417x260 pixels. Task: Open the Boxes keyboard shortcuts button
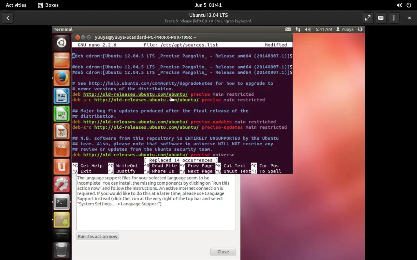(381, 18)
